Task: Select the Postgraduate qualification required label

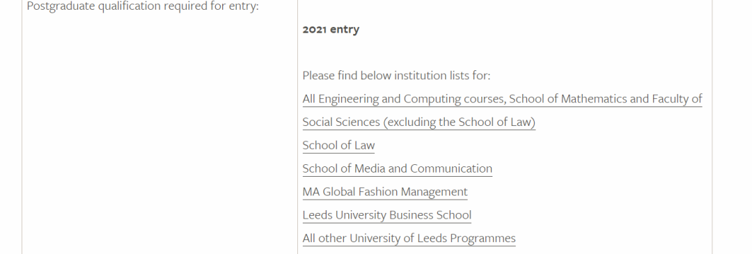Action: [143, 7]
